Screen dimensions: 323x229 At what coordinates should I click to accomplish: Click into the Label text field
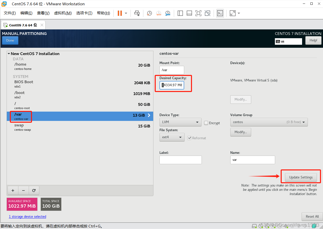pos(181,160)
